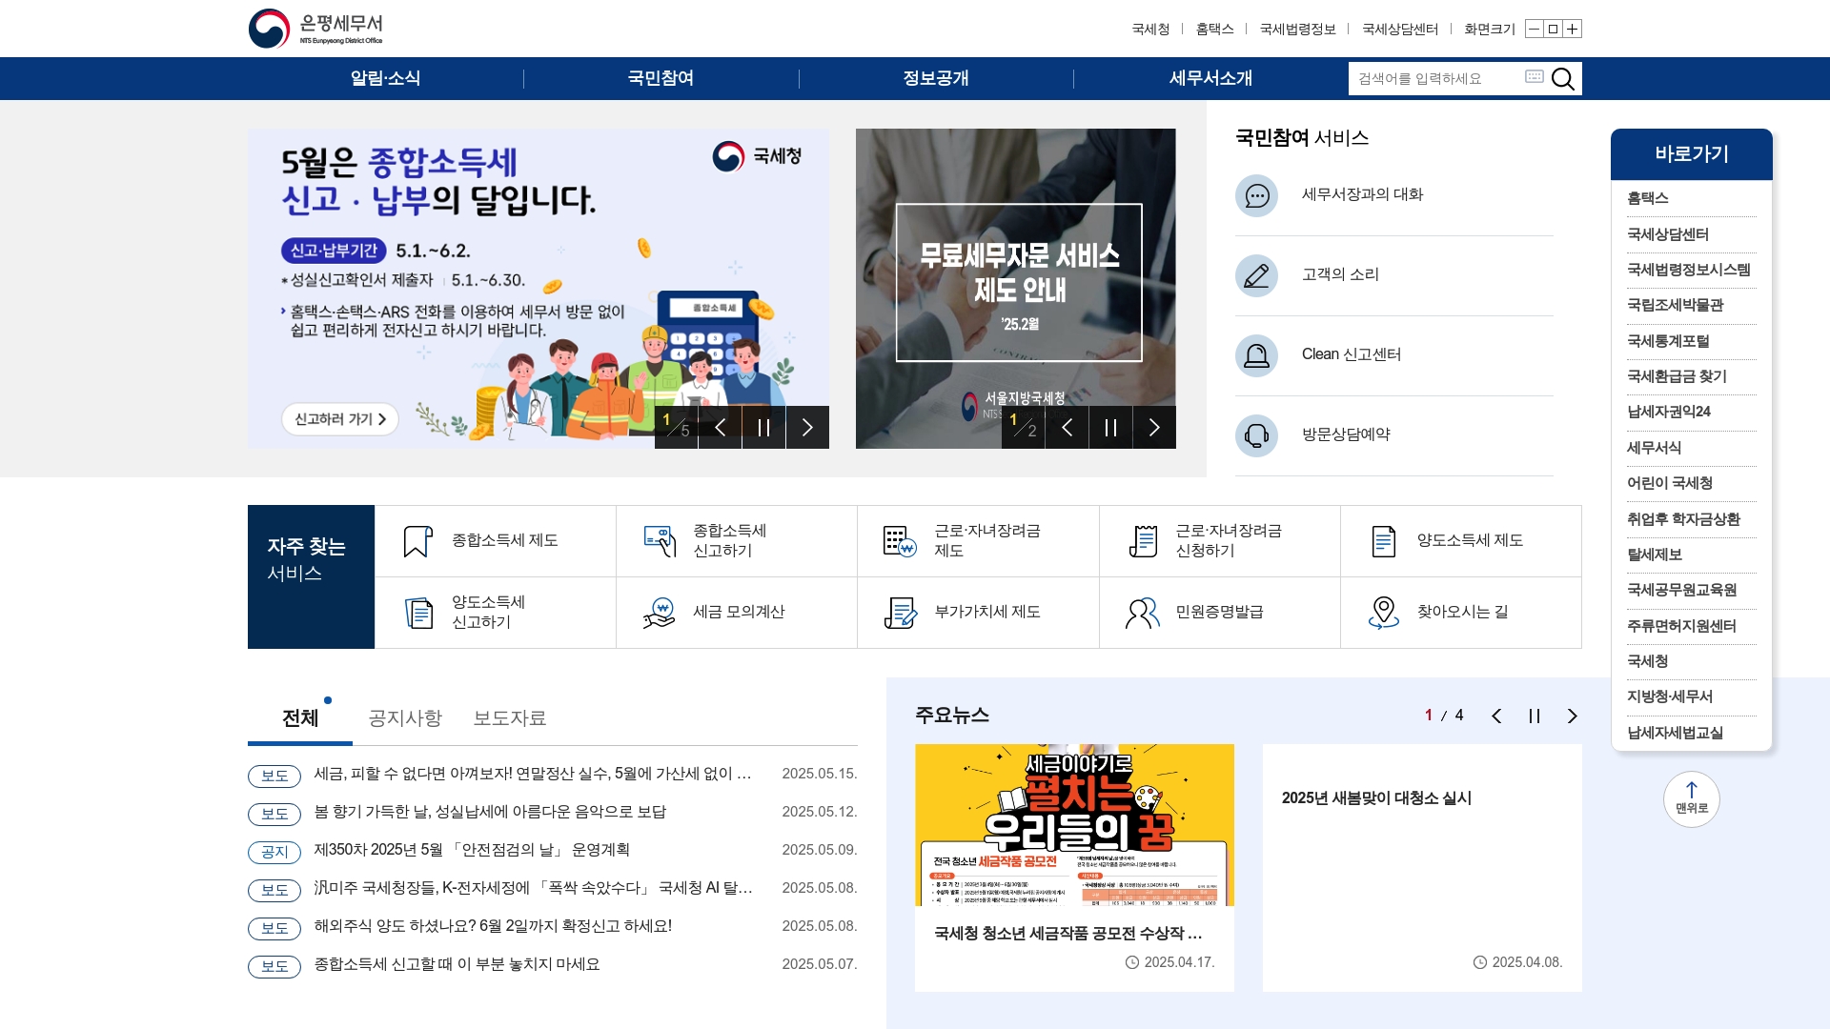Increase screen size with plus button
Image resolution: width=1830 pixels, height=1029 pixels.
pos(1573,29)
